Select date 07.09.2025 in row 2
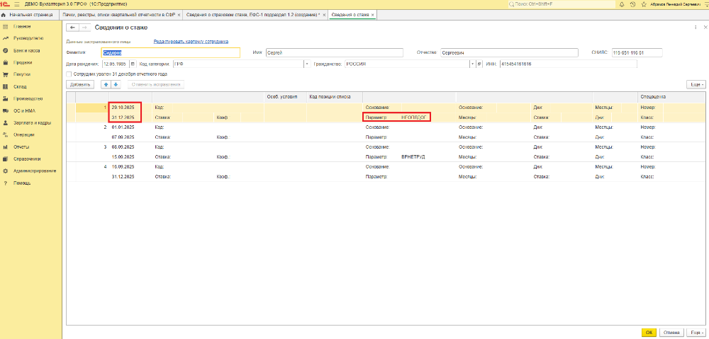The width and height of the screenshot is (709, 339). [x=123, y=137]
